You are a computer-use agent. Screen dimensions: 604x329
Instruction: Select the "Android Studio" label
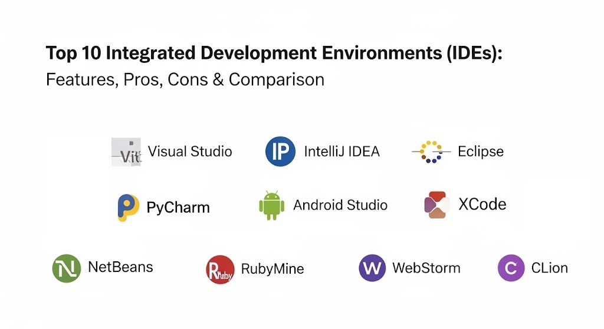point(340,205)
